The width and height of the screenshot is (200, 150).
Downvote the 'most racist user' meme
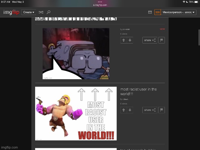point(130,110)
